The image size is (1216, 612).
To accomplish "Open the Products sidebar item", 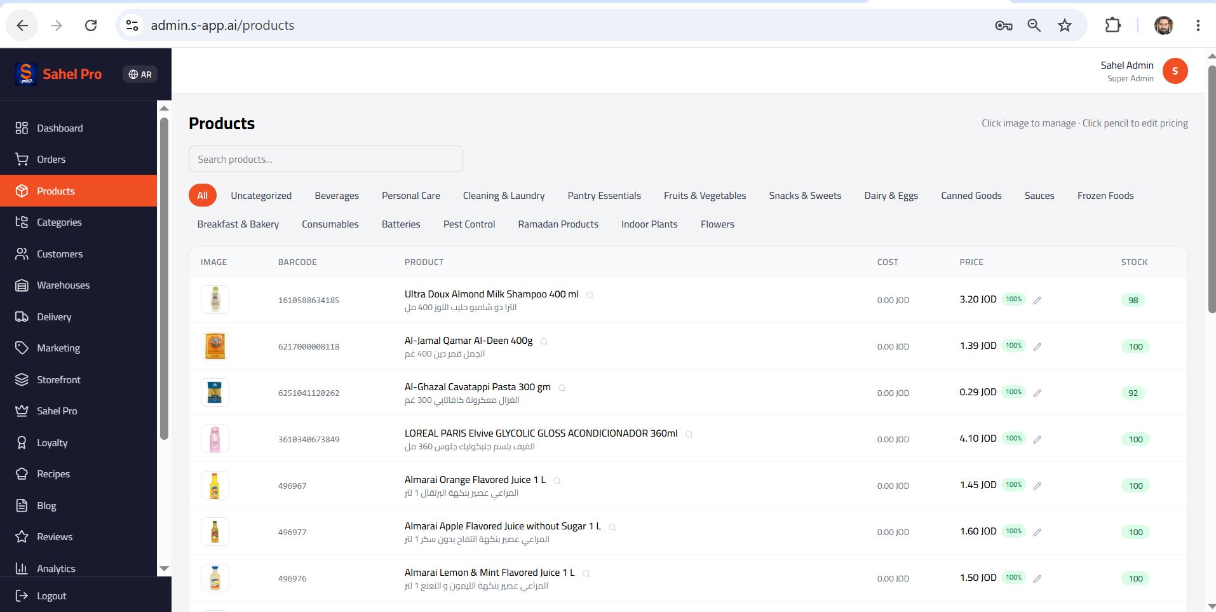I will (78, 191).
